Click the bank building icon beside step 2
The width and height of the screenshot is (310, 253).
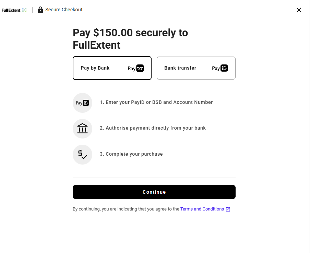pyautogui.click(x=82, y=129)
